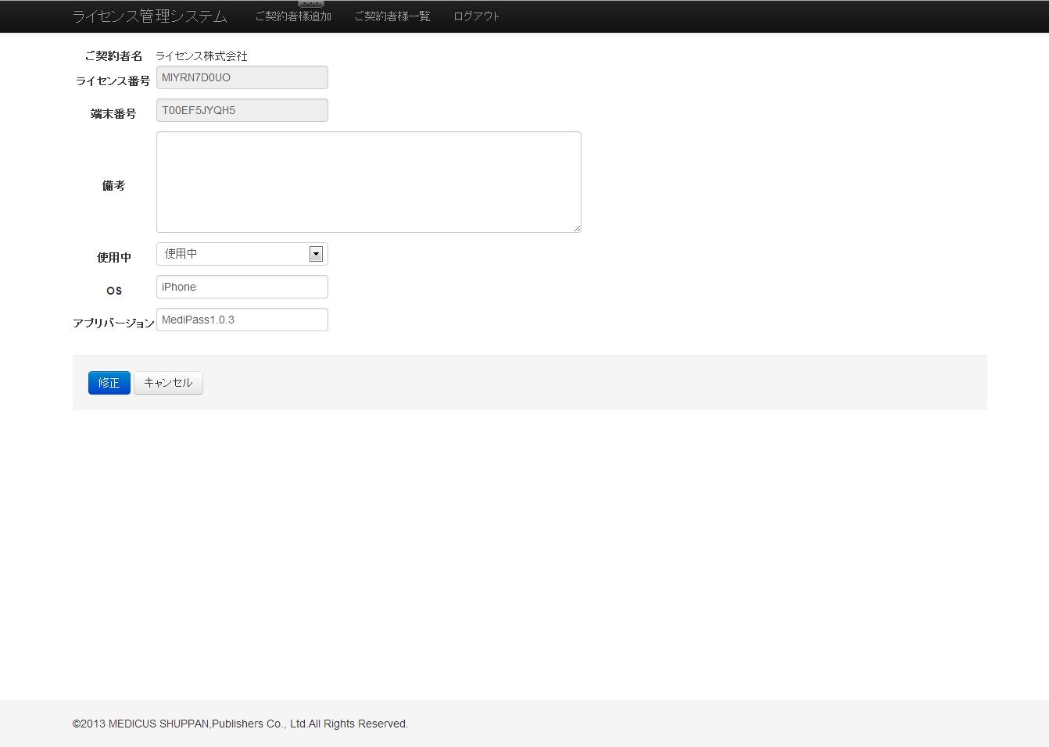
Task: Click the OS field containing iPhone
Action: click(x=242, y=287)
